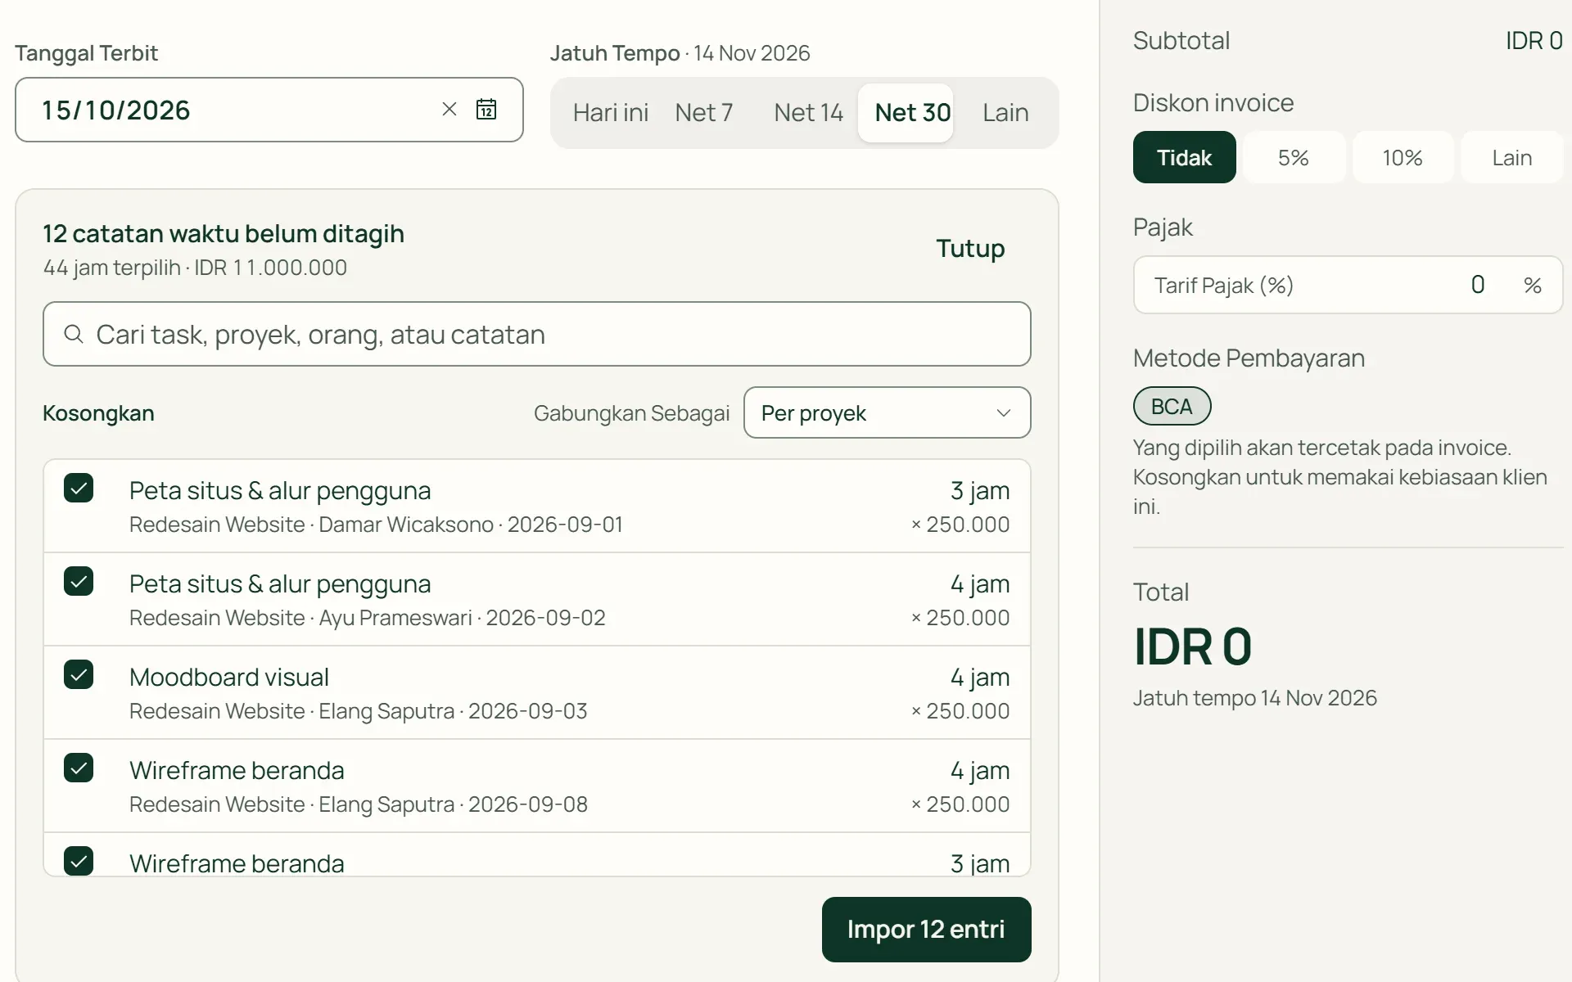The width and height of the screenshot is (1572, 982).
Task: Choose Lain under Diskon invoice
Action: click(1511, 157)
